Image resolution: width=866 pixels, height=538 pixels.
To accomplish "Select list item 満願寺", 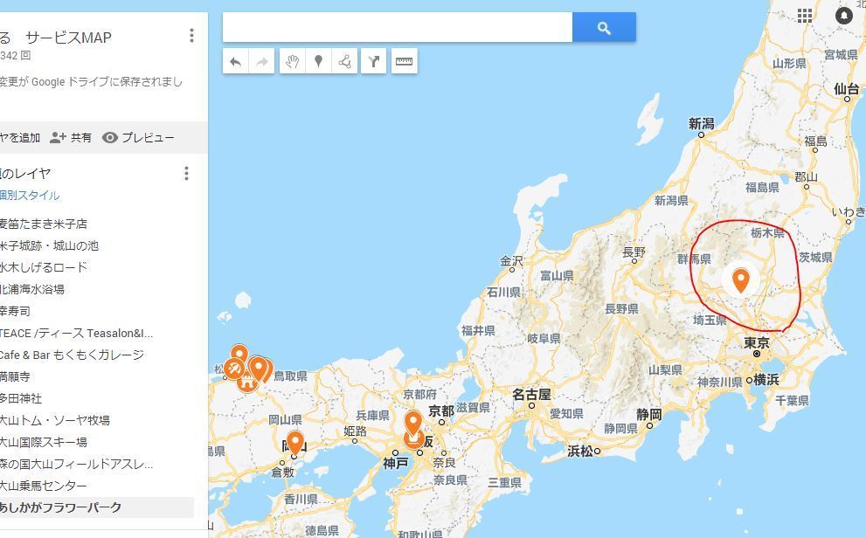I will click(x=16, y=377).
